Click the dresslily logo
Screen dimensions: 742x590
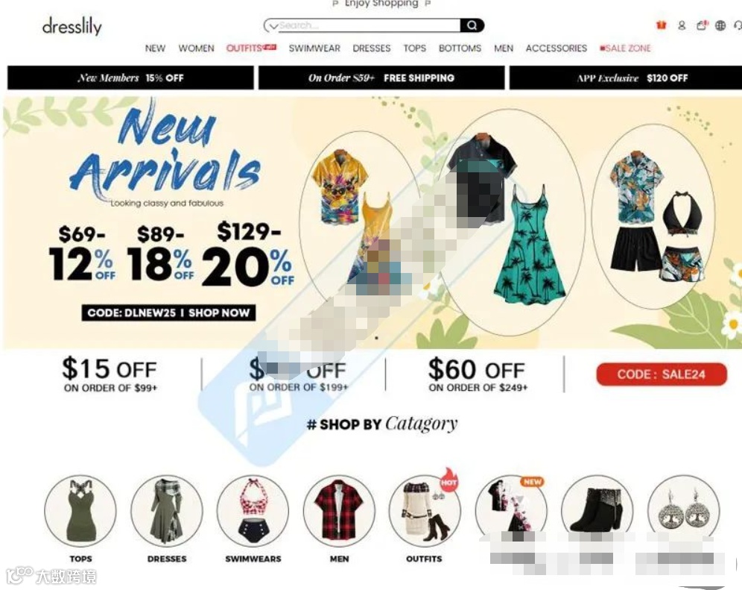72,27
